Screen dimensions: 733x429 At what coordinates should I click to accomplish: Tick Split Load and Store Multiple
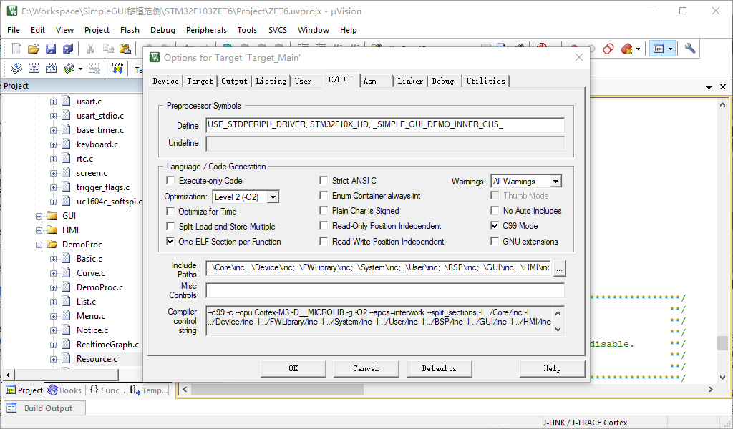coord(170,227)
